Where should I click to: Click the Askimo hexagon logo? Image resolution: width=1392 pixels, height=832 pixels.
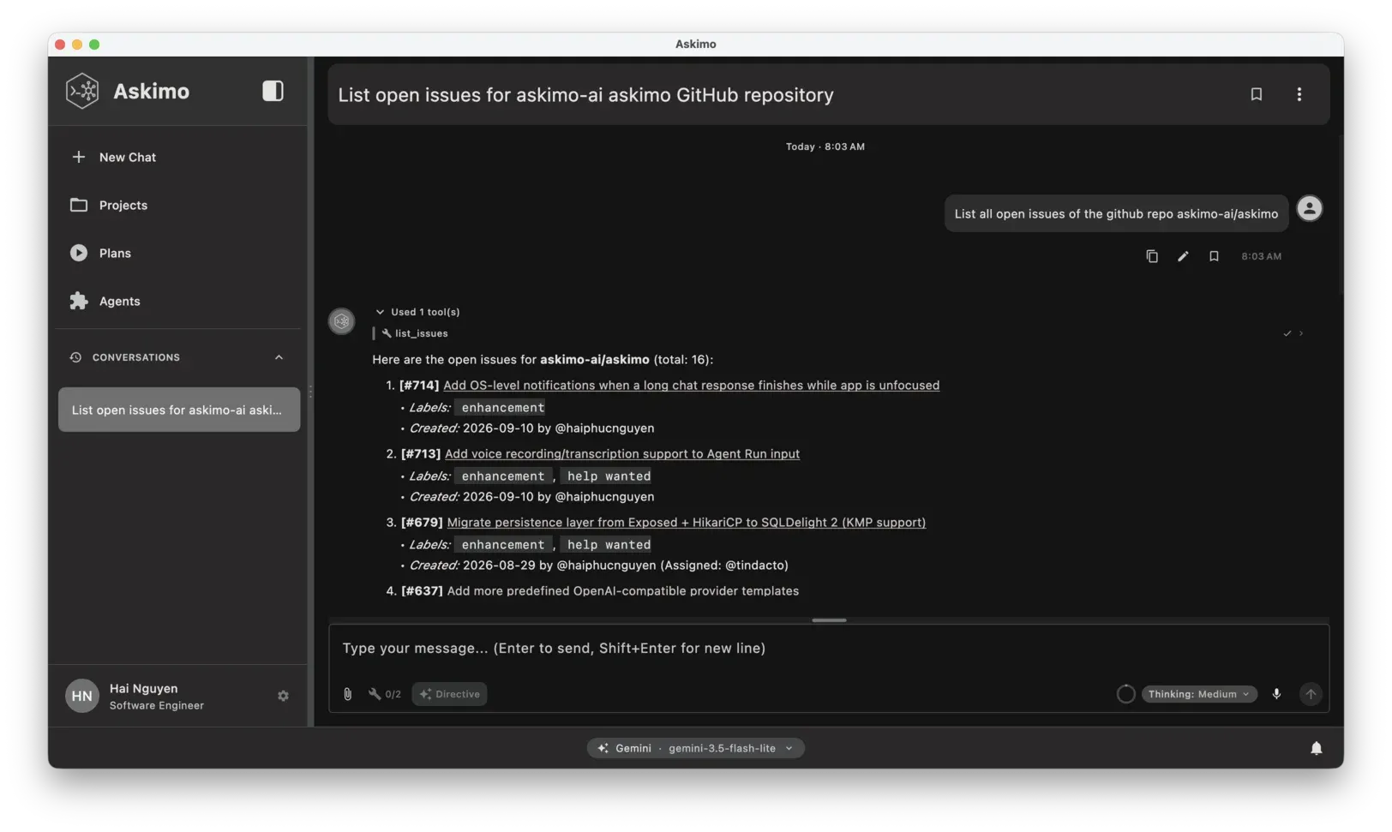coord(83,91)
